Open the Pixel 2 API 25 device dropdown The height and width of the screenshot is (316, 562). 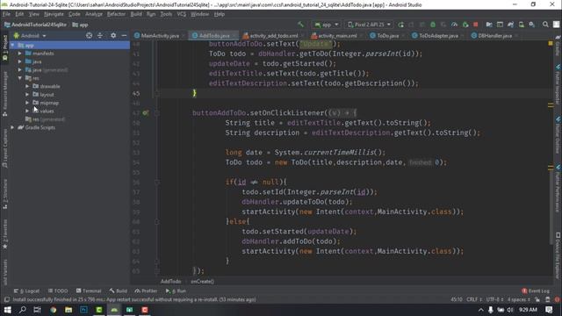coord(369,25)
